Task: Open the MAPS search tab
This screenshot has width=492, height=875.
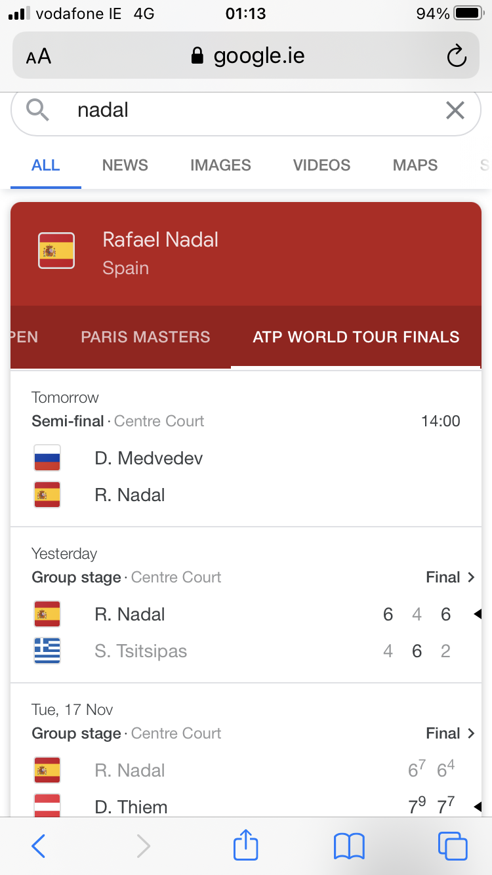Action: (415, 165)
